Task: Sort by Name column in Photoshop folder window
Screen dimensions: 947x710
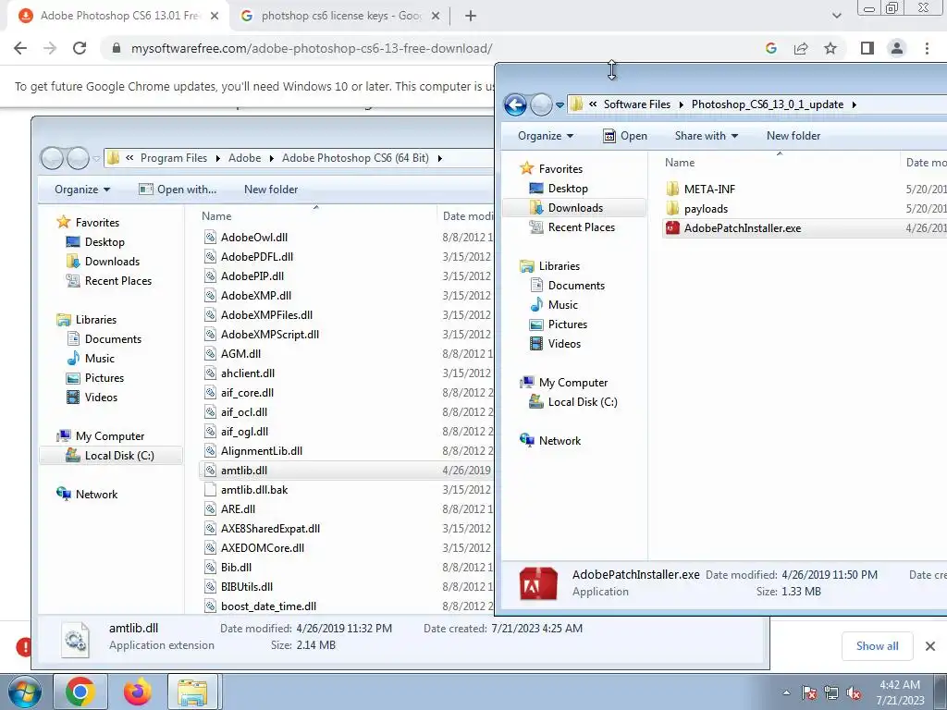Action: tap(216, 216)
